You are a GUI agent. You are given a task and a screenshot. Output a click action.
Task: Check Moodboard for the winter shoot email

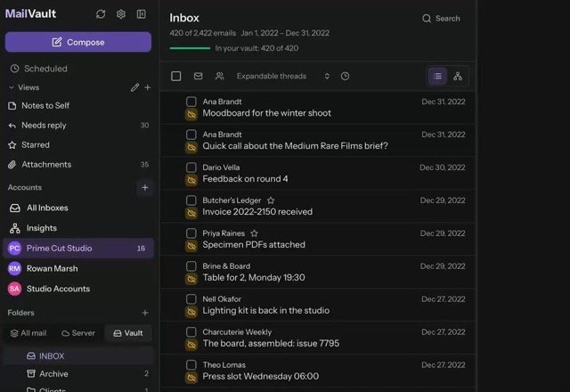click(191, 102)
